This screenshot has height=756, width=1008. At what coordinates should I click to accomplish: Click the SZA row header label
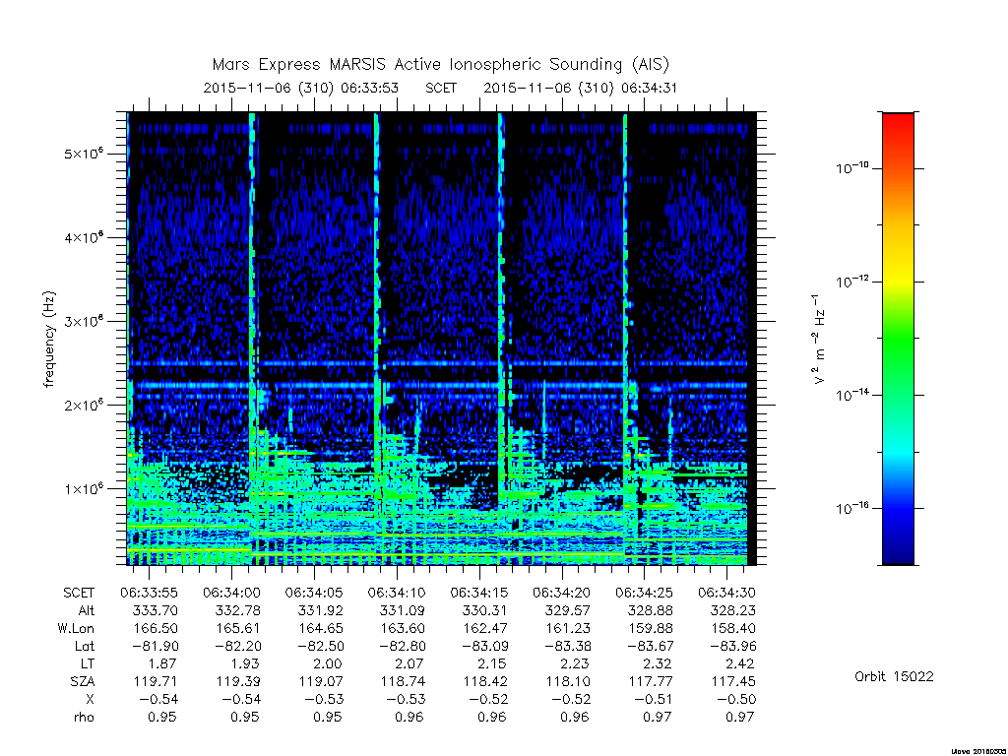coord(82,681)
